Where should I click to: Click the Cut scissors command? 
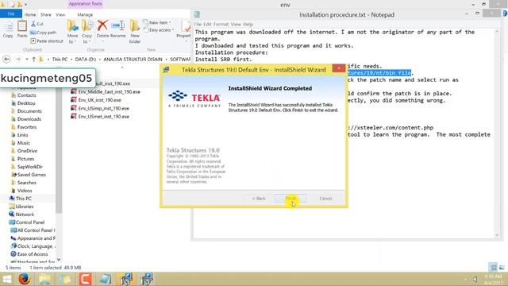[x=37, y=24]
